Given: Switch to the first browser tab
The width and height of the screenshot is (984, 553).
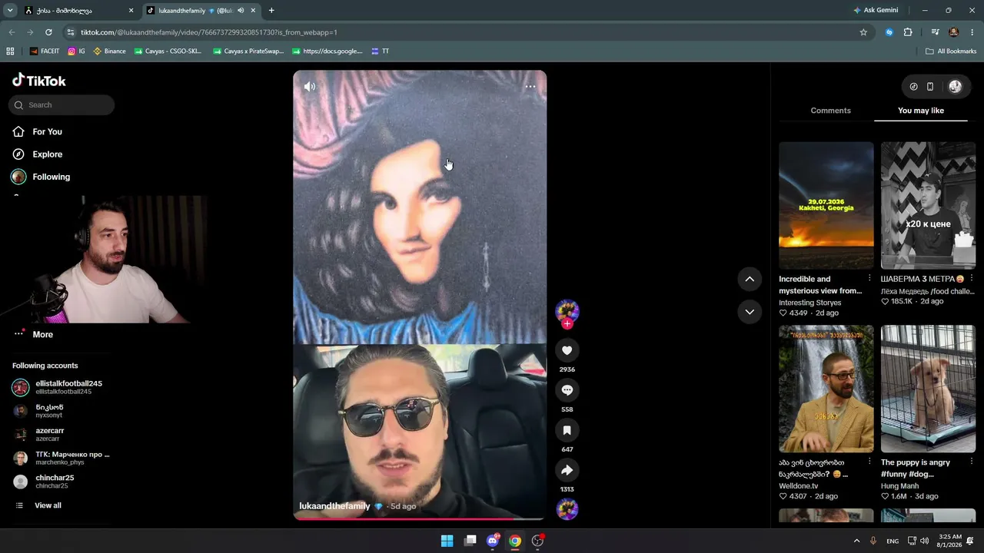Looking at the screenshot, I should 77,11.
